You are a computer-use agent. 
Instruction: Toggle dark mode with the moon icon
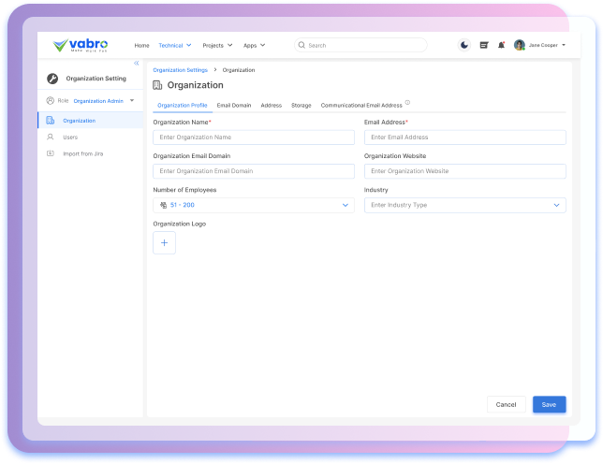464,45
